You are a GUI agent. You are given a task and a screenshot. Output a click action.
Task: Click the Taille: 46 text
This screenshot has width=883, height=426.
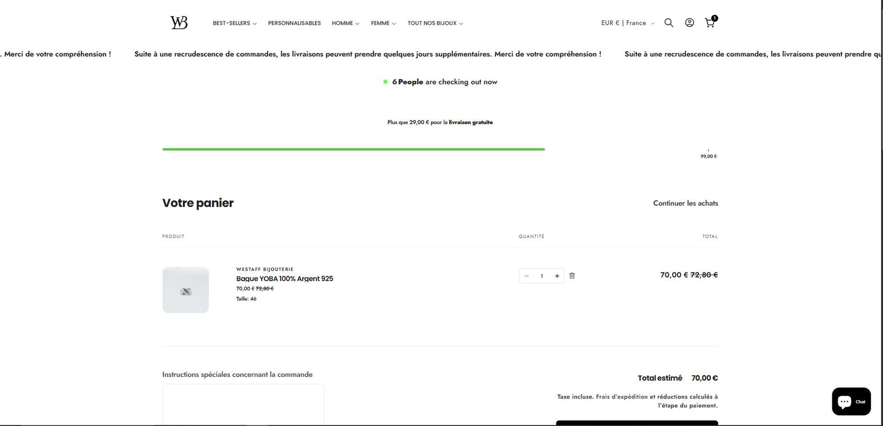[246, 299]
